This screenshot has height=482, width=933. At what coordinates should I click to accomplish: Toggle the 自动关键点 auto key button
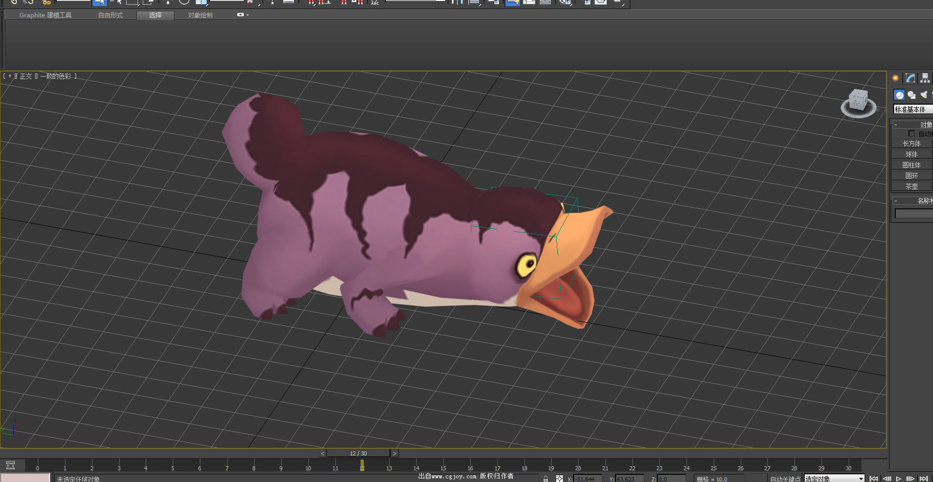tap(785, 479)
